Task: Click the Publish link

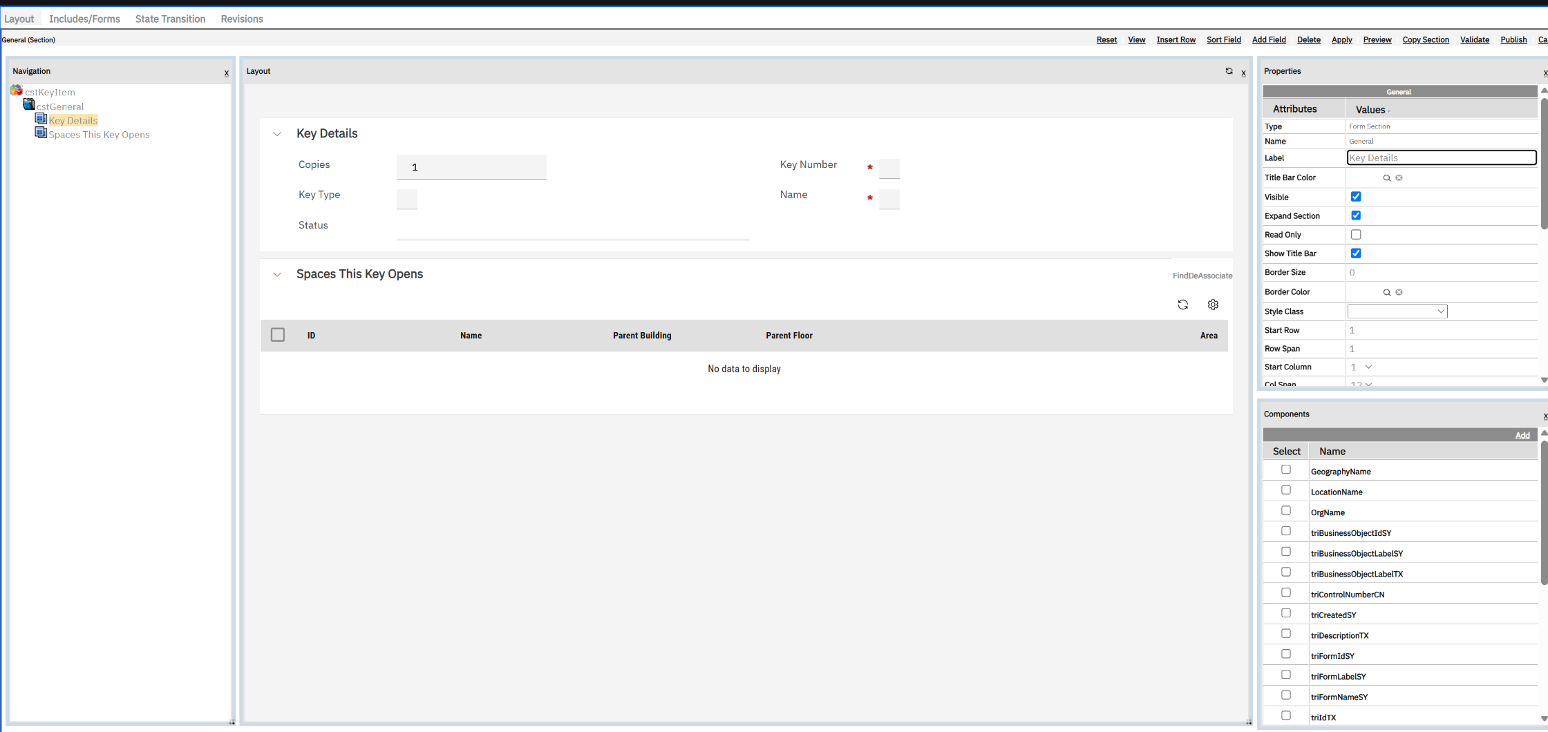Action: point(1513,40)
